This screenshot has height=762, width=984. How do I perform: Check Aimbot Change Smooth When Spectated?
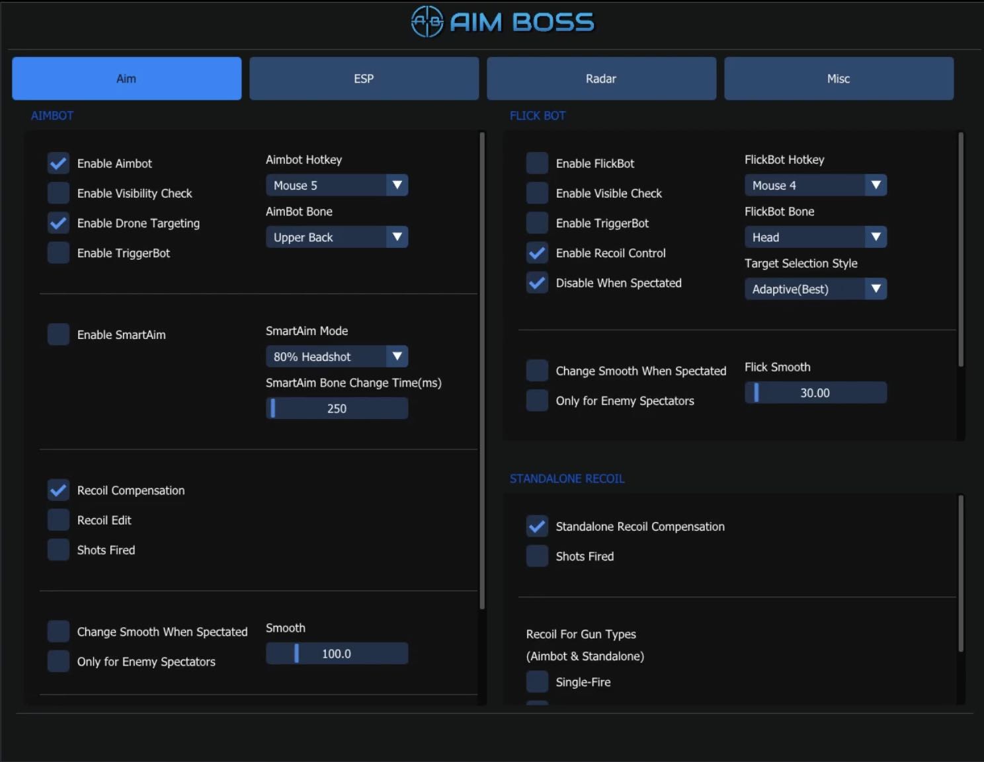[x=58, y=632]
